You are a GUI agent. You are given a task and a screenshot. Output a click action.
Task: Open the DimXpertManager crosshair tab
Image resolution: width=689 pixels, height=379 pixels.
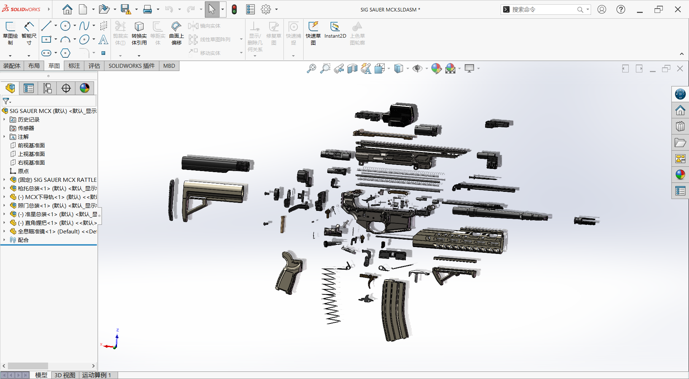(x=66, y=88)
